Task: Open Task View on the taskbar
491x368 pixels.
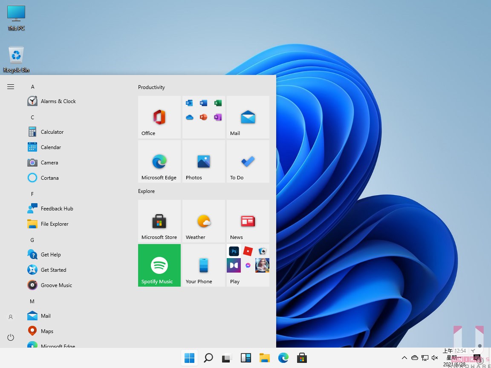Action: pos(227,358)
